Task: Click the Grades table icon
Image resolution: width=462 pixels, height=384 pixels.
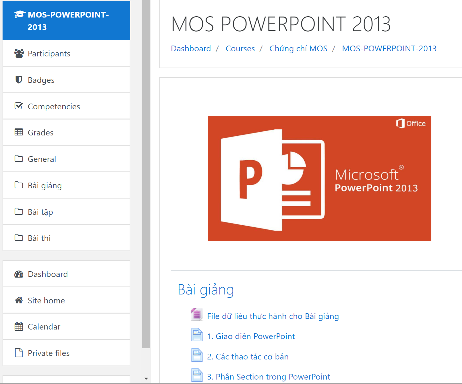Action: (x=19, y=132)
